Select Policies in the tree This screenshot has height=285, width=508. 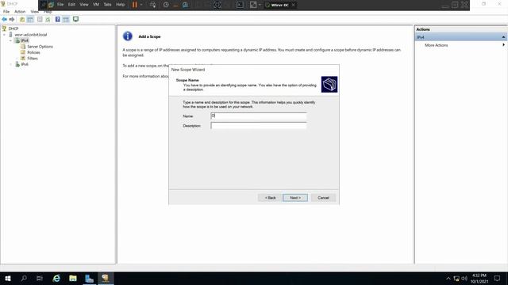[33, 52]
